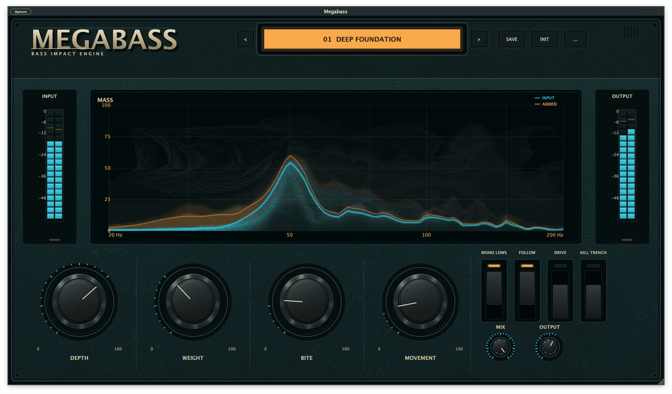The width and height of the screenshot is (672, 394).
Task: Click the MASS graph label
Action: (105, 100)
